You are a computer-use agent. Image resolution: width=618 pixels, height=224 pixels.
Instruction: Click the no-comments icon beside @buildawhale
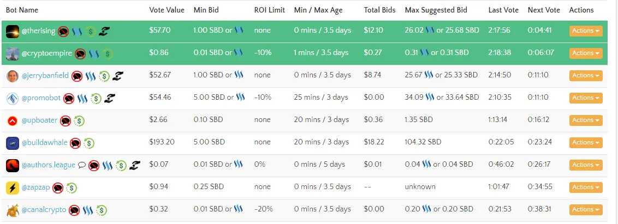pos(75,143)
